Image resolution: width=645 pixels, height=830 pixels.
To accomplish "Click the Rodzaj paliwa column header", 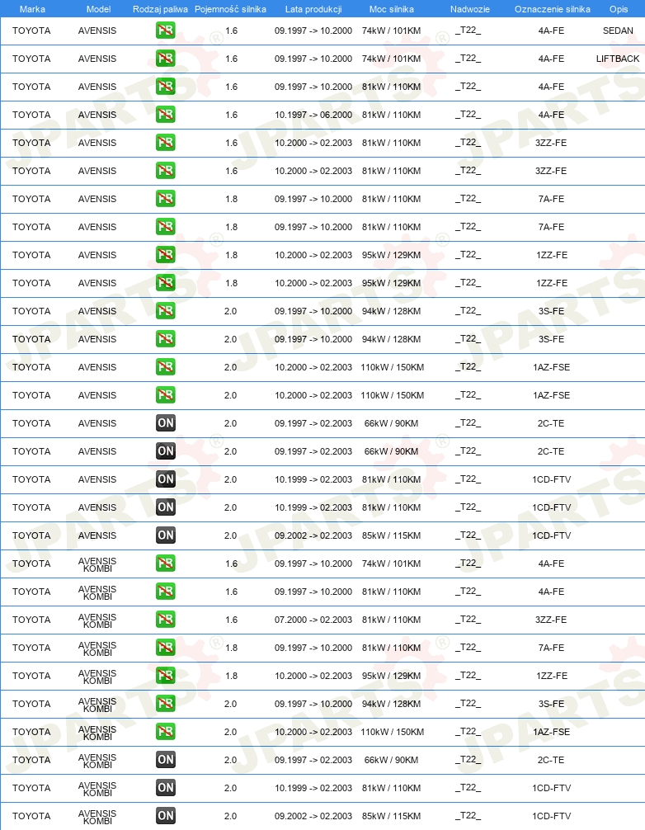I will (x=160, y=9).
